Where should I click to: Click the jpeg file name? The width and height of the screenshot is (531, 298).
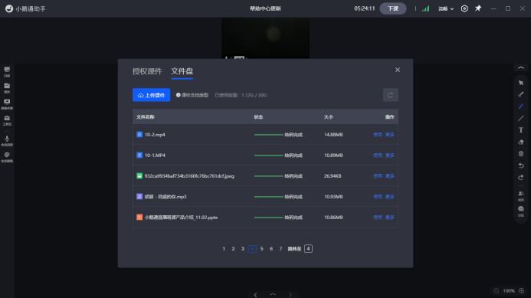pyautogui.click(x=189, y=176)
